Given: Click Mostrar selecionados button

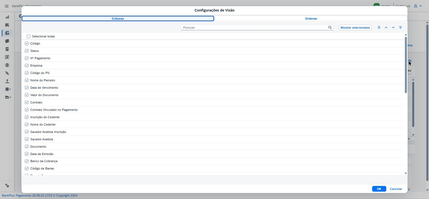Looking at the screenshot, I should pyautogui.click(x=355, y=28).
